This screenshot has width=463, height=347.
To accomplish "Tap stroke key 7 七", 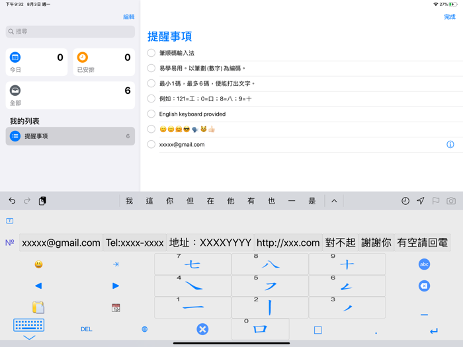I will coord(192,264).
